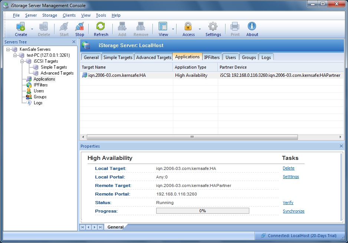
Task: Open the Tools menu
Action: click(x=101, y=15)
